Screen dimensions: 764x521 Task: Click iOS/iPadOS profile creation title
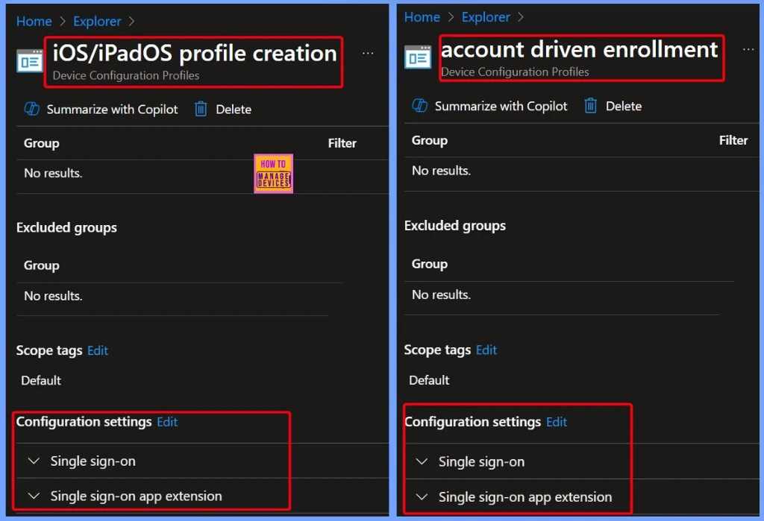[x=195, y=53]
